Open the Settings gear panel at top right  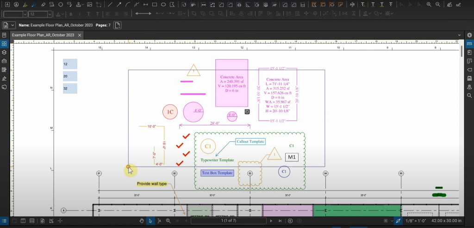(469, 35)
